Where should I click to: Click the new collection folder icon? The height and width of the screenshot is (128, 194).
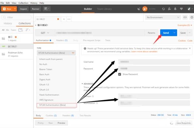coord(21,30)
